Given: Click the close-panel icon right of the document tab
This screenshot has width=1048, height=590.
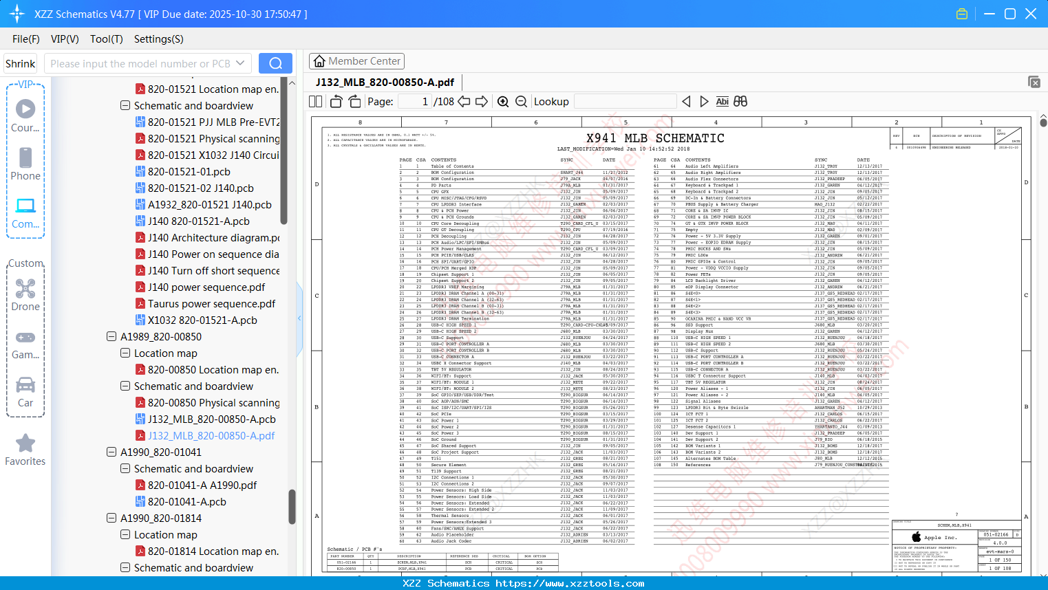Looking at the screenshot, I should pos(1034,82).
